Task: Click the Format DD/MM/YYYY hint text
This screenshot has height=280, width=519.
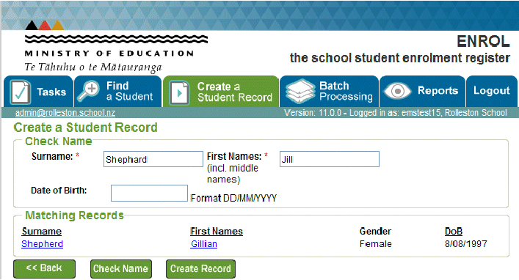Action: (x=233, y=199)
